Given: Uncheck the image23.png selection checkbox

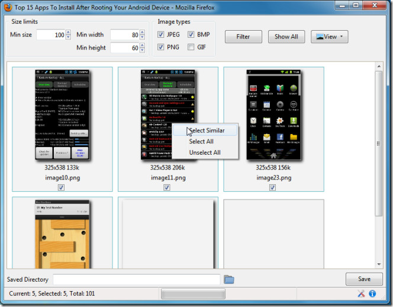Looking at the screenshot, I should pos(273,187).
